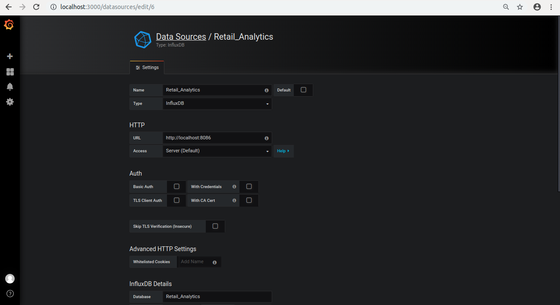Show info tooltip for Name field
The height and width of the screenshot is (305, 560).
[267, 90]
